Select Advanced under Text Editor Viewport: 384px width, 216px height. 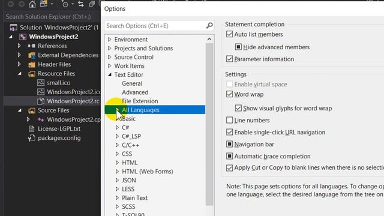click(135, 92)
